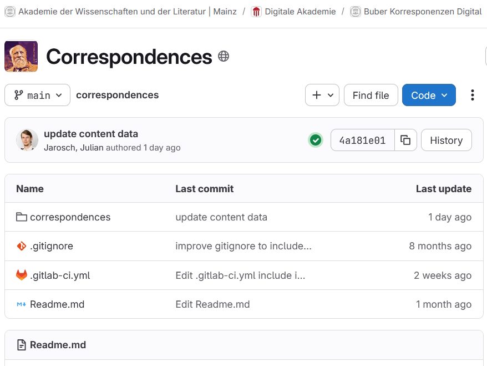The height and width of the screenshot is (366, 487).
Task: Open the vertical ellipsis actions menu
Action: (472, 95)
